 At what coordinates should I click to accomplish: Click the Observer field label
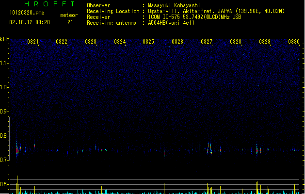click(98, 5)
